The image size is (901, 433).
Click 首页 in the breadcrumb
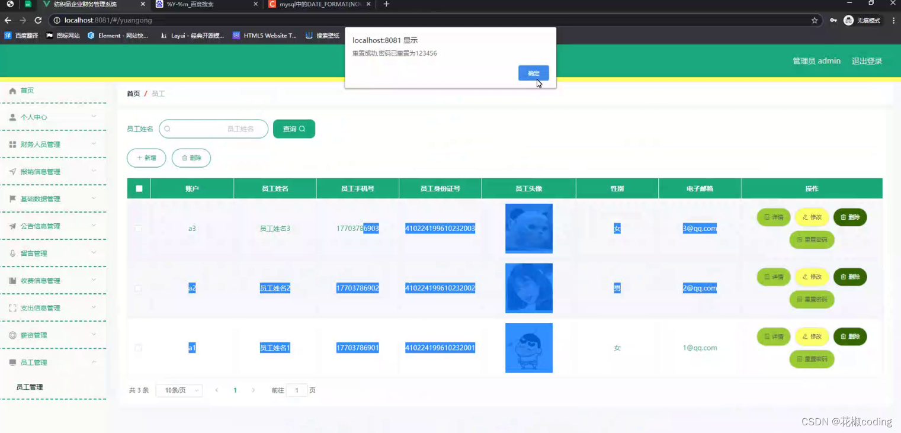point(133,94)
